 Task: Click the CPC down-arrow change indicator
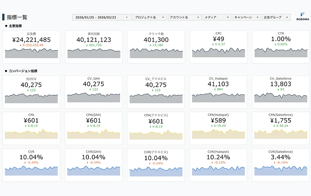(213, 44)
